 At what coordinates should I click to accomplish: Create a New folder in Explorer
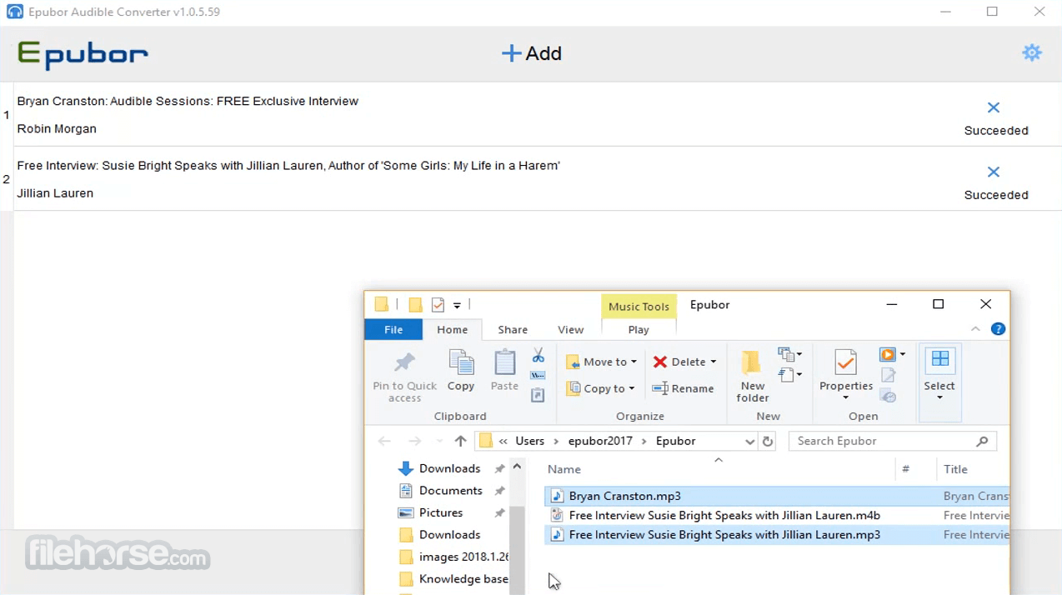[x=752, y=376]
